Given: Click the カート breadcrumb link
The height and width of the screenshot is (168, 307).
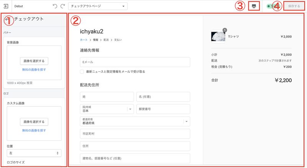Looking at the screenshot, I should 84,40.
